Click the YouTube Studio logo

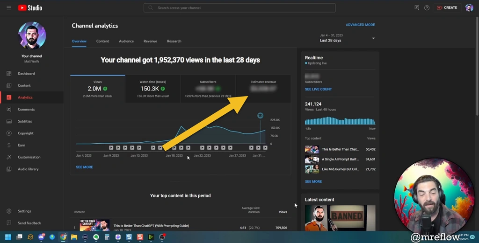30,8
